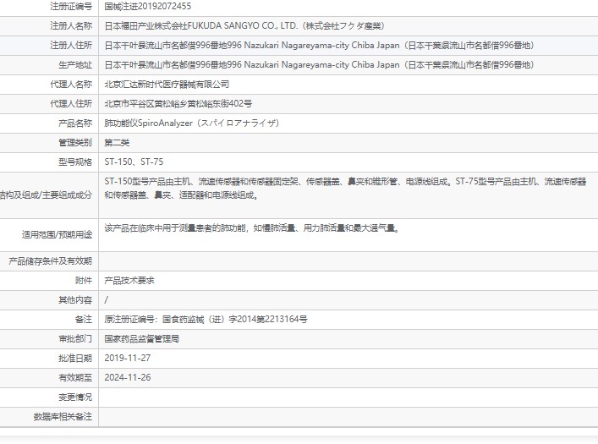Select the registrant address value beside 注册人住所

pyautogui.click(x=319, y=46)
